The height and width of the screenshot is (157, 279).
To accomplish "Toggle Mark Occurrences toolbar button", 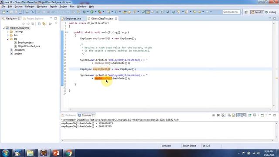I will (x=148, y=12).
